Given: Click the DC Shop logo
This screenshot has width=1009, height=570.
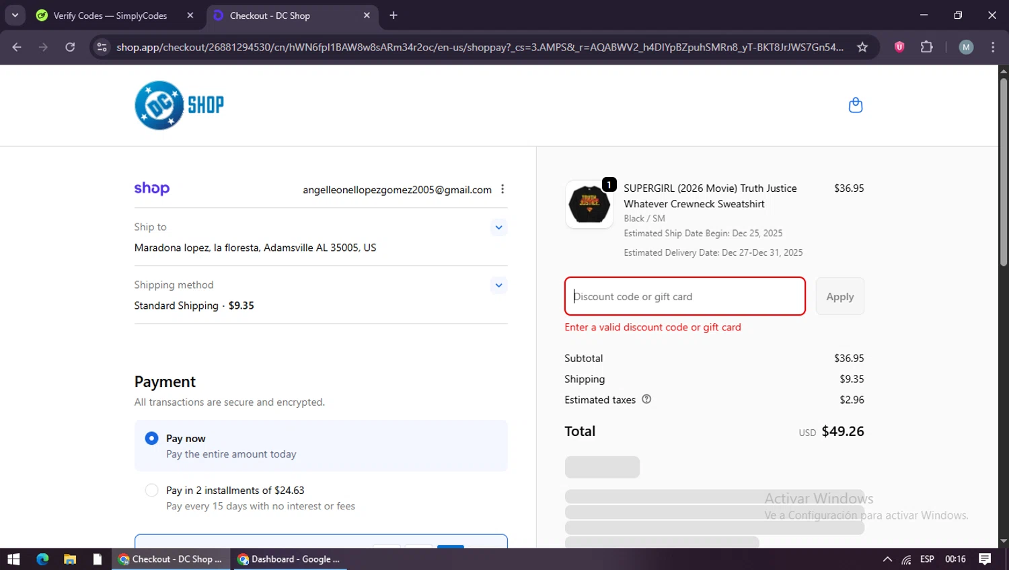Looking at the screenshot, I should 179,105.
